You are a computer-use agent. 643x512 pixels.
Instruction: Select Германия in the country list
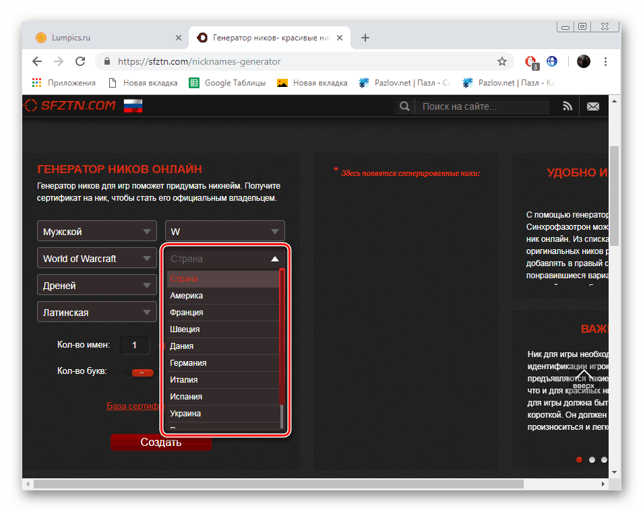coord(222,363)
